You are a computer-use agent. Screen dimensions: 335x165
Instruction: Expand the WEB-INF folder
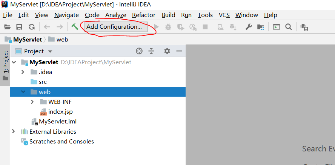[x=32, y=102]
